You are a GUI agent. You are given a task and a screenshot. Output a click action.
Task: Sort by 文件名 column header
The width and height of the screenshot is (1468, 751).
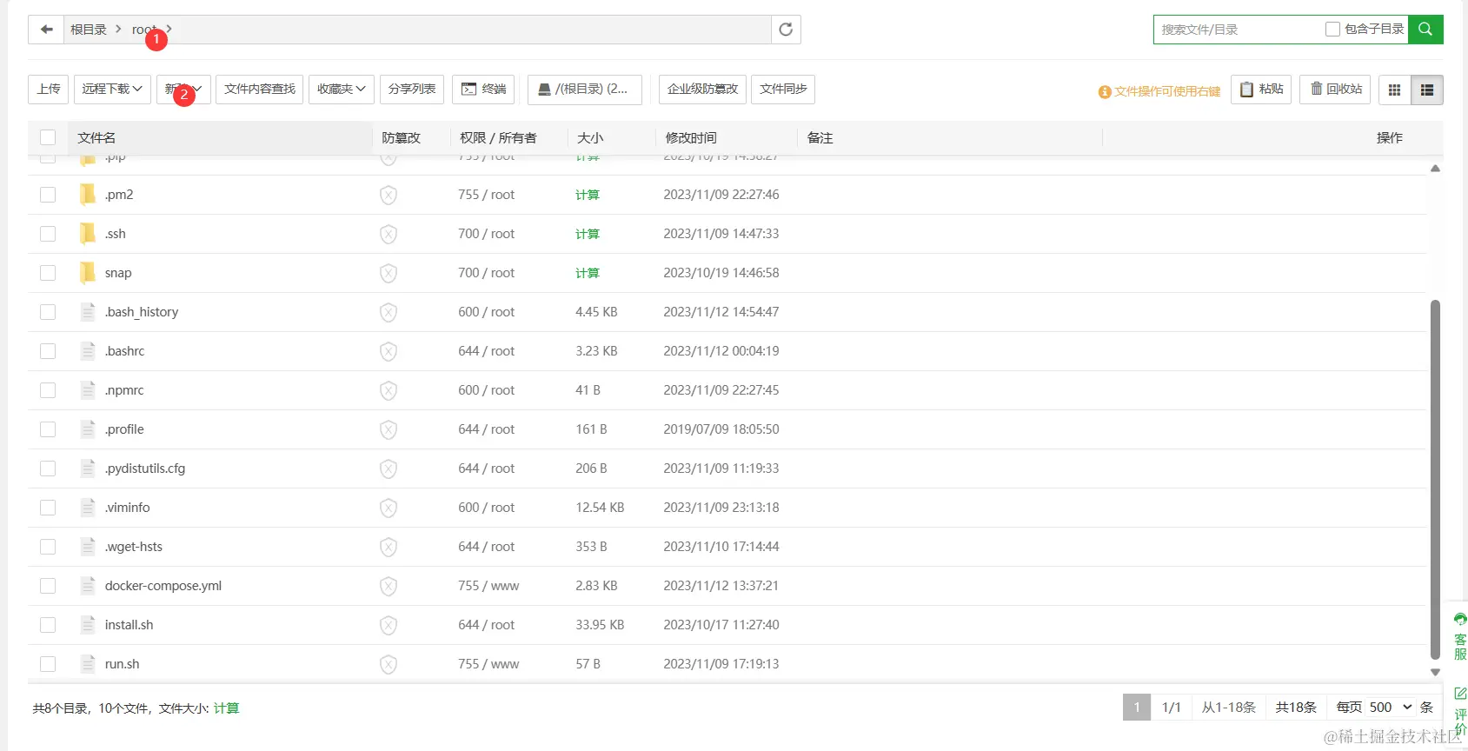pyautogui.click(x=96, y=137)
